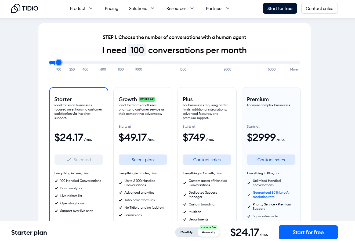
Task: Click Contact sales on Plus plan
Action: point(207,160)
